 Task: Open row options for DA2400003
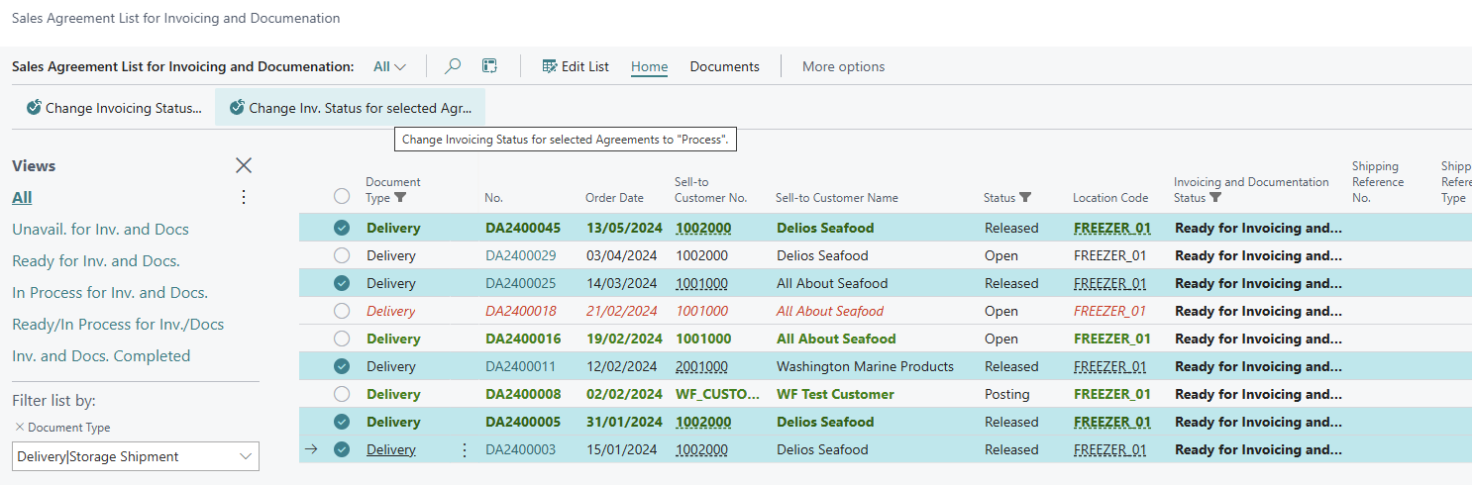465,449
